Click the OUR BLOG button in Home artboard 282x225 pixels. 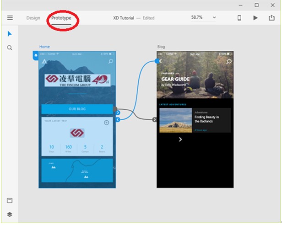coord(77,109)
